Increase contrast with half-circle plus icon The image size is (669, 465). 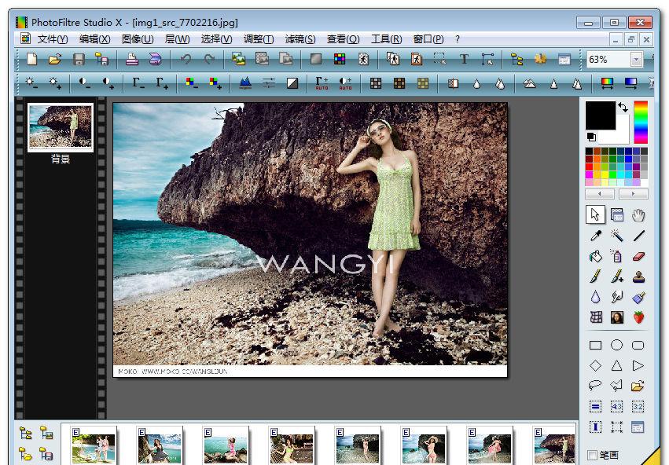(x=108, y=82)
